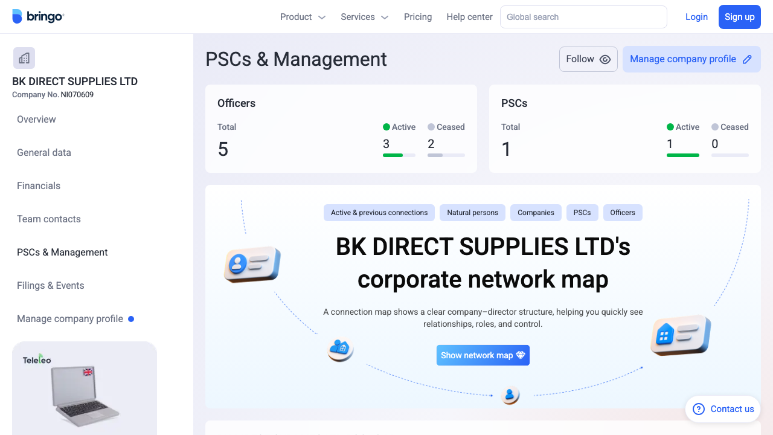Toggle the Natural persons filter chip
The width and height of the screenshot is (773, 435).
(x=472, y=213)
